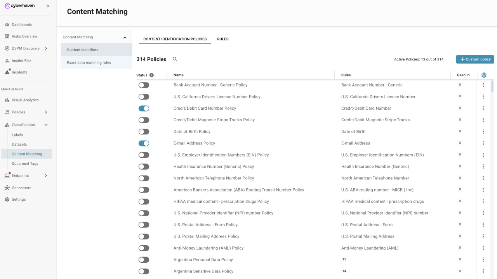497x279 pixels.
Task: Click the Custom policy button
Action: 475,59
